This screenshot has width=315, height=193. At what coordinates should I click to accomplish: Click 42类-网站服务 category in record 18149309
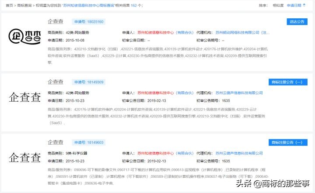click(x=77, y=93)
